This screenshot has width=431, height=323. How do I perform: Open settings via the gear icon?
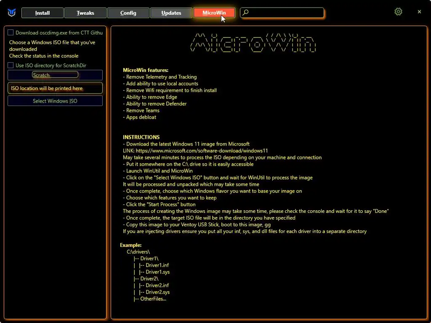[398, 11]
